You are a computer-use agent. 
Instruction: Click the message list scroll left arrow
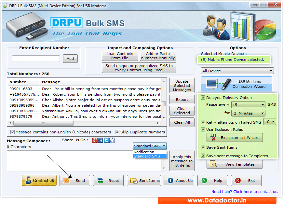(10, 123)
